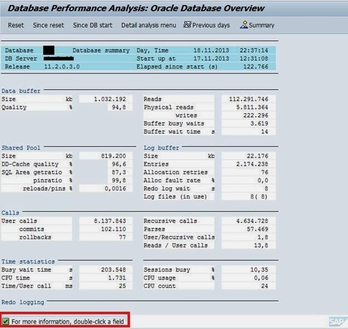The image size is (348, 329).
Task: Click the green checkmark status icon
Action: pos(6,321)
